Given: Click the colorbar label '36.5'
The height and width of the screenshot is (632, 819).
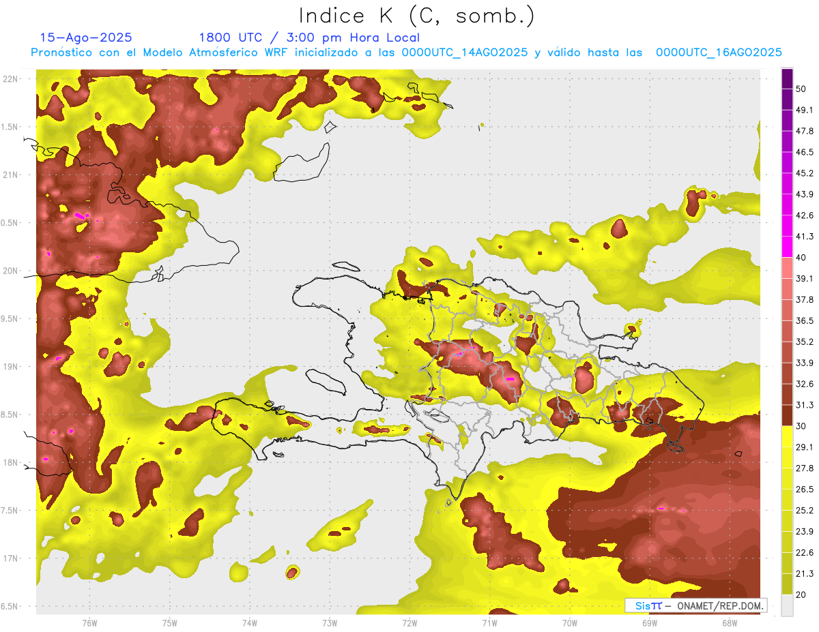Looking at the screenshot, I should 805,320.
